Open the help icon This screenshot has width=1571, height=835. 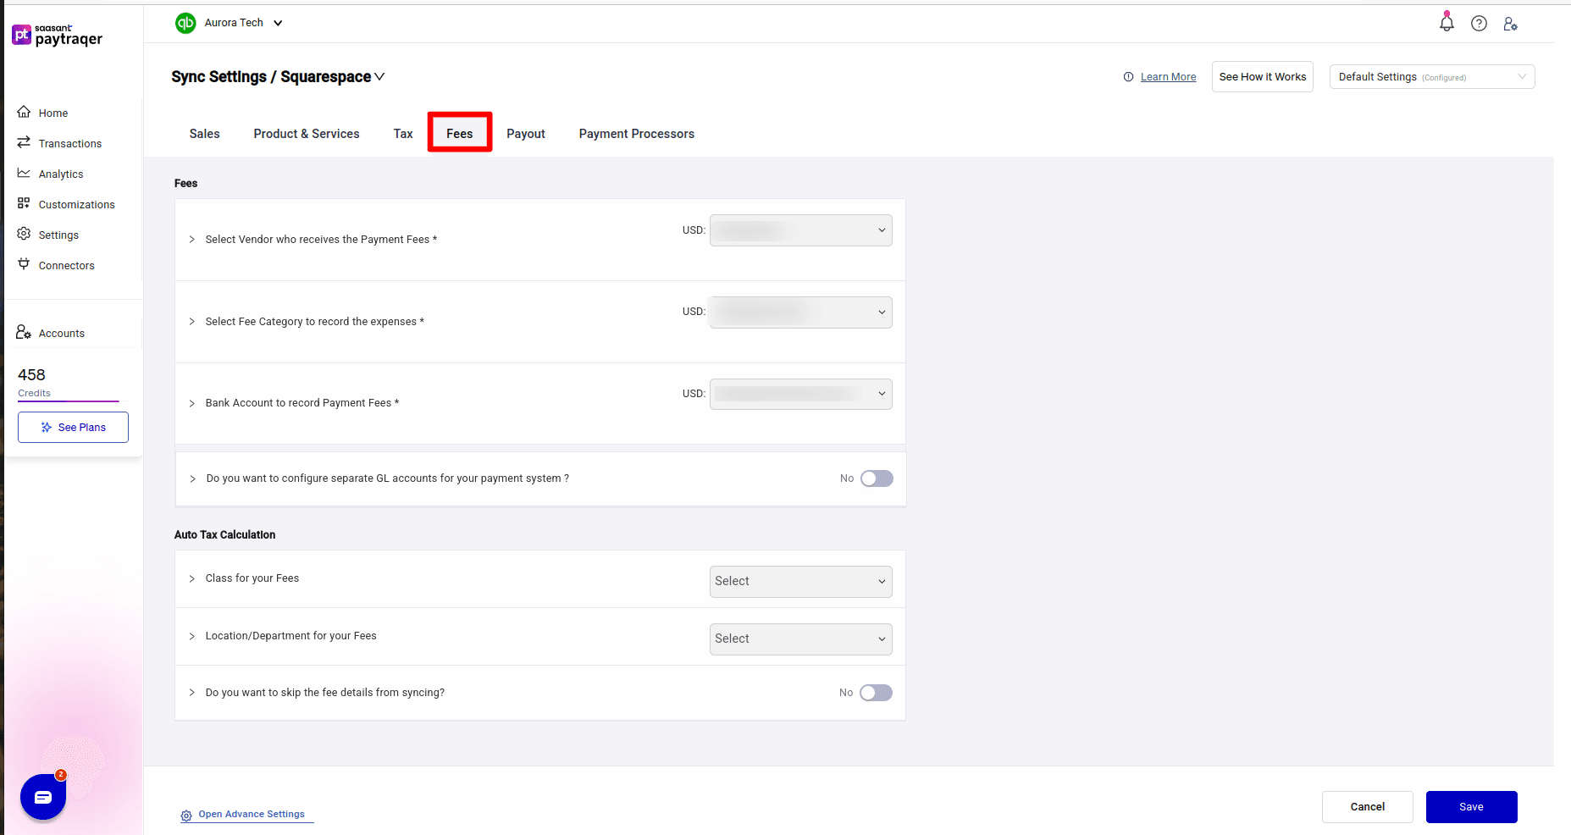point(1479,23)
